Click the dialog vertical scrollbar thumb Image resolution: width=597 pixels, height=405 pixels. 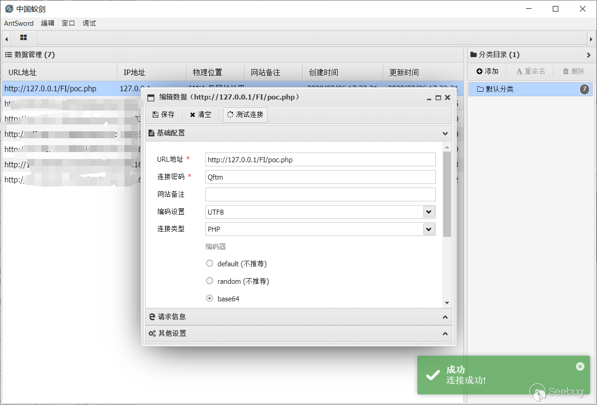coord(447,194)
